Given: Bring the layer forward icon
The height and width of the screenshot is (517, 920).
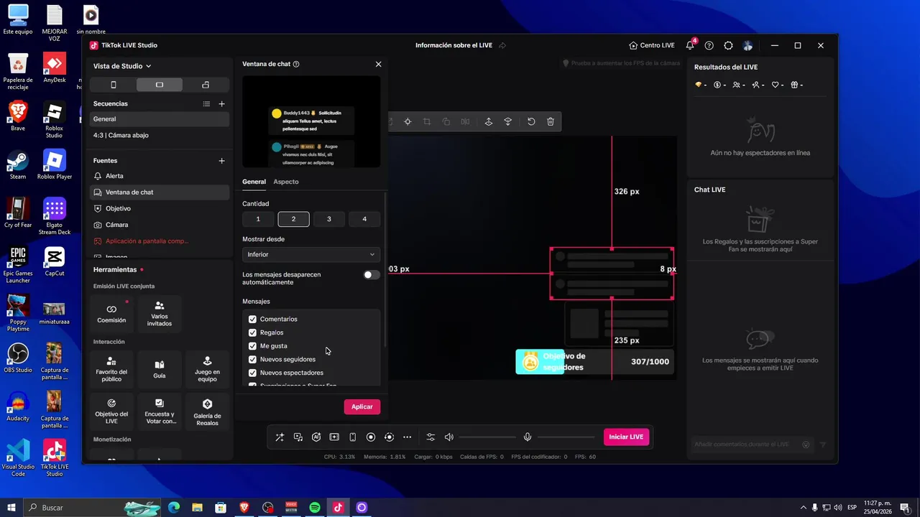Looking at the screenshot, I should (489, 122).
